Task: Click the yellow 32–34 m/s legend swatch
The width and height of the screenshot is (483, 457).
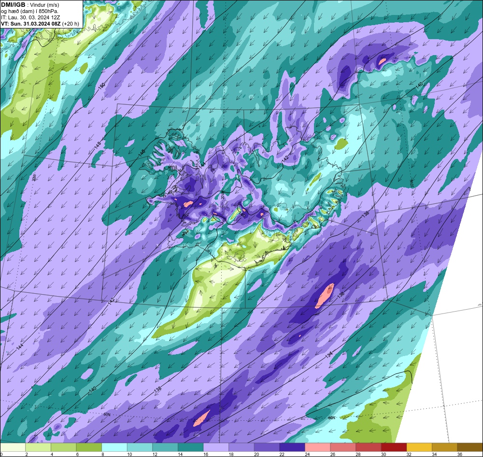Action: click(x=419, y=447)
